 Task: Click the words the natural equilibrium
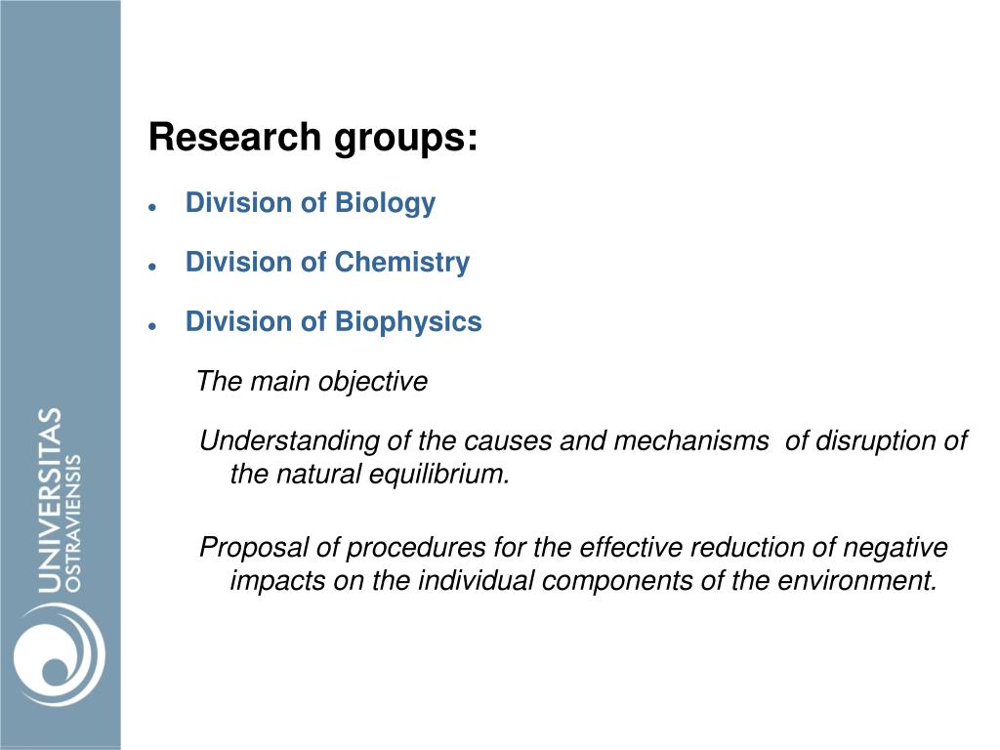pos(370,475)
